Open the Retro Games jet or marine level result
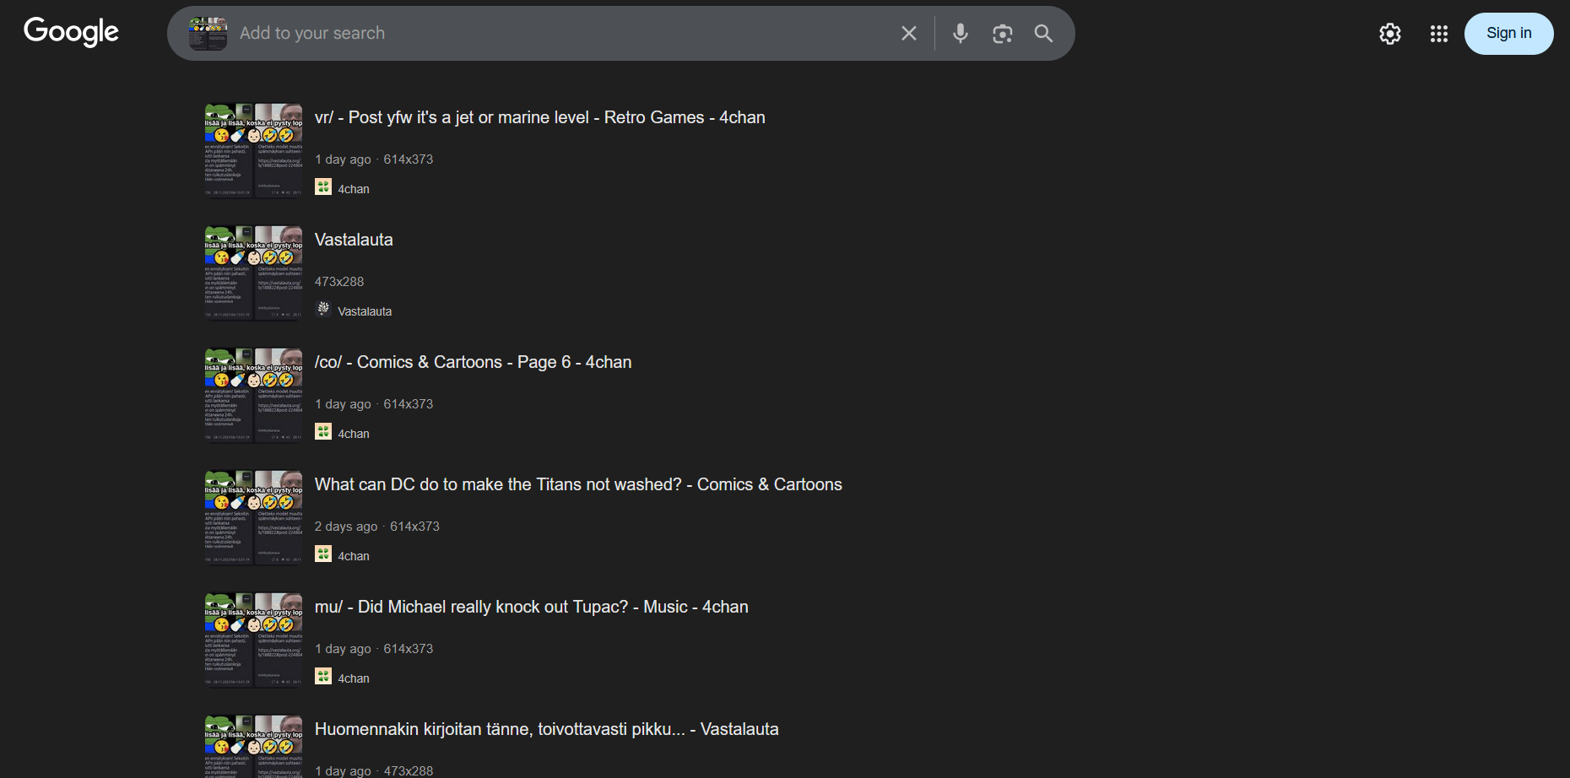This screenshot has height=778, width=1570. (x=539, y=117)
